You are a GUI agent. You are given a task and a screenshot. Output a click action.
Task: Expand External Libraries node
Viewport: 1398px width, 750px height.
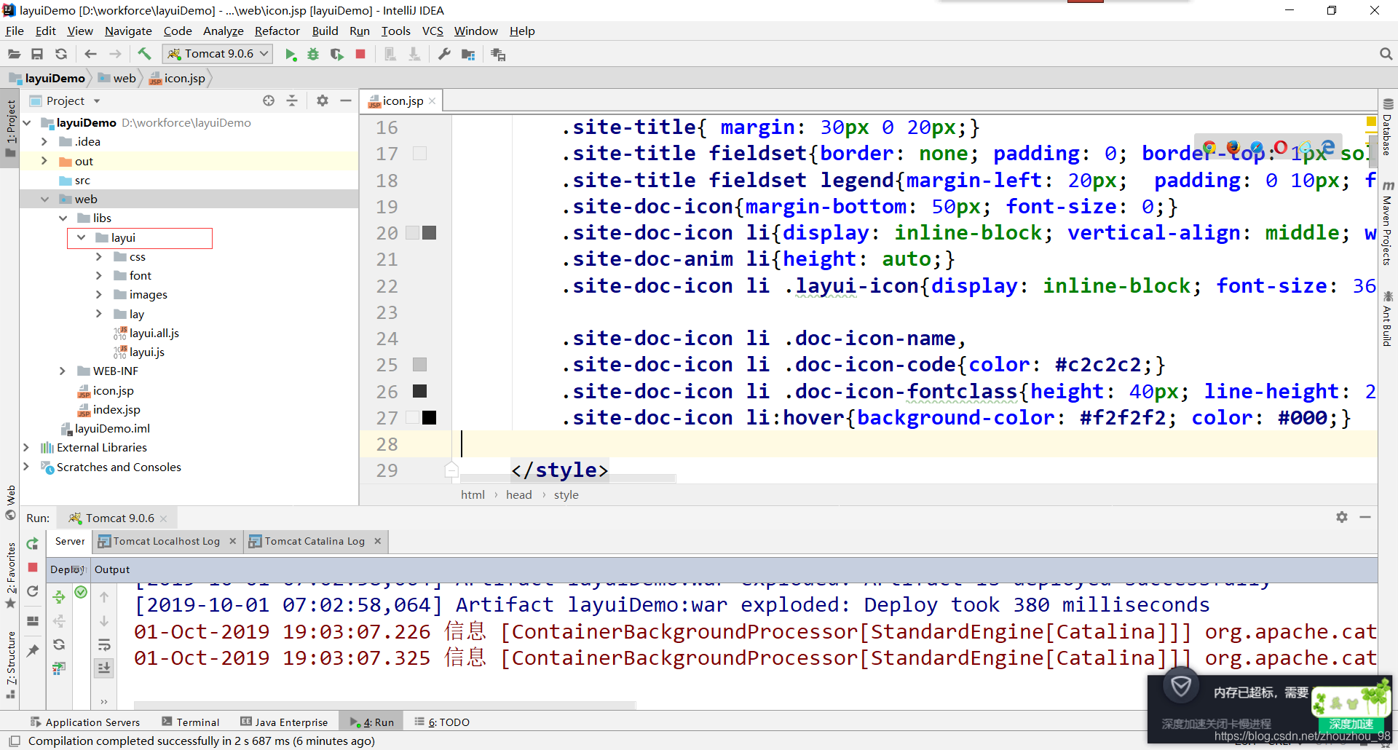(26, 448)
